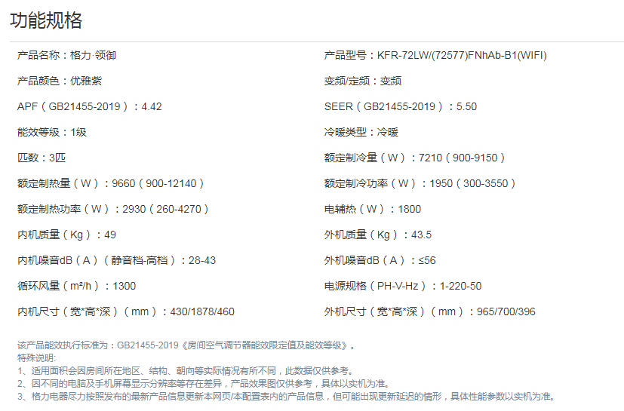Select the 匹数 3匹 entry
The height and width of the screenshot is (411, 624).
[41, 158]
